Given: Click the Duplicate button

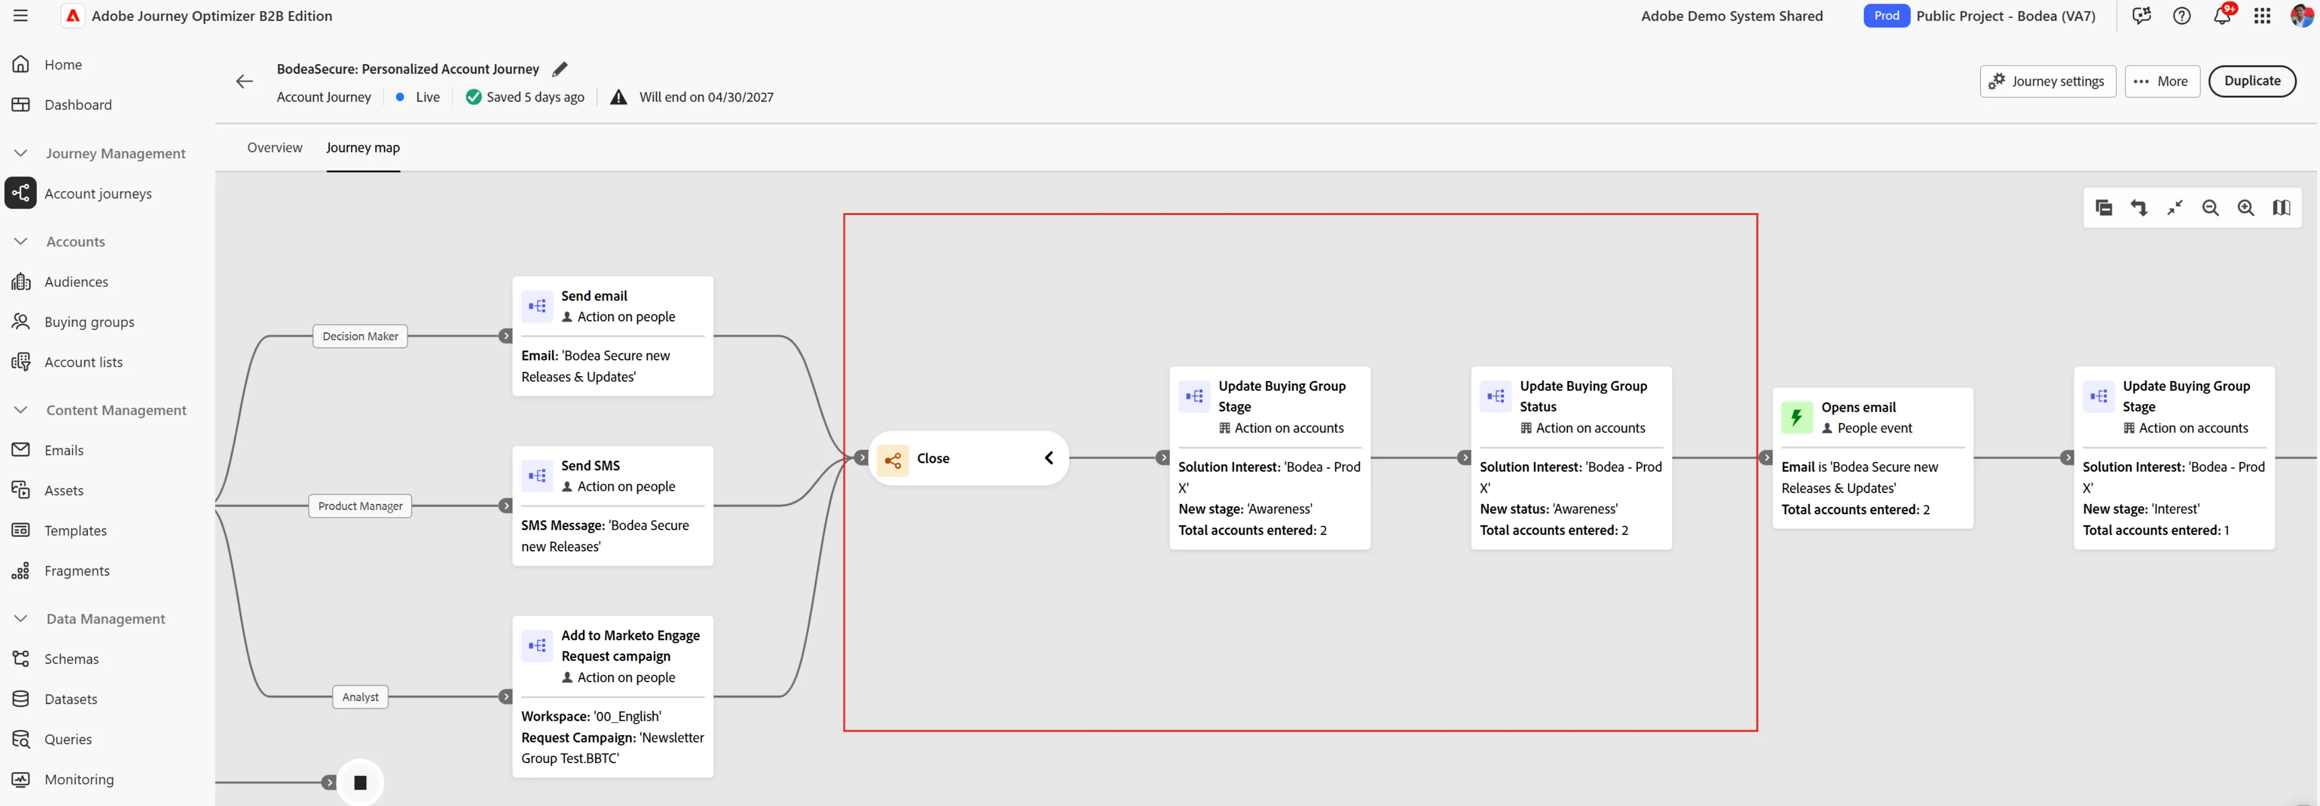Looking at the screenshot, I should pyautogui.click(x=2251, y=81).
